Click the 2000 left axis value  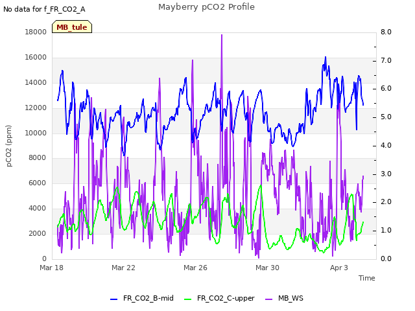point(38,233)
